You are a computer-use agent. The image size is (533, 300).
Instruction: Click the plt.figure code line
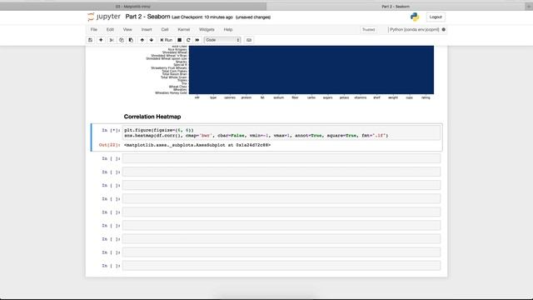point(159,130)
